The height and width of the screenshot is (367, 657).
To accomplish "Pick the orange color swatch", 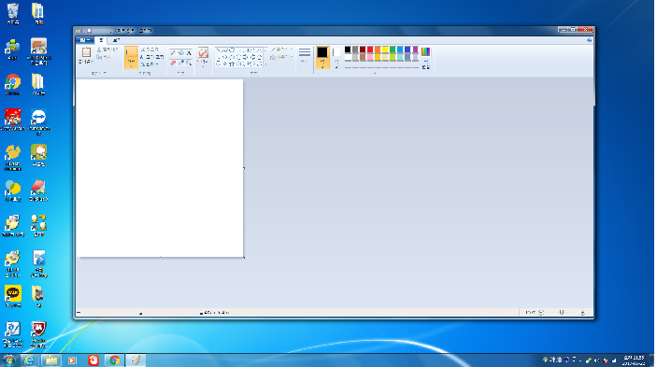I will pyautogui.click(x=378, y=49).
